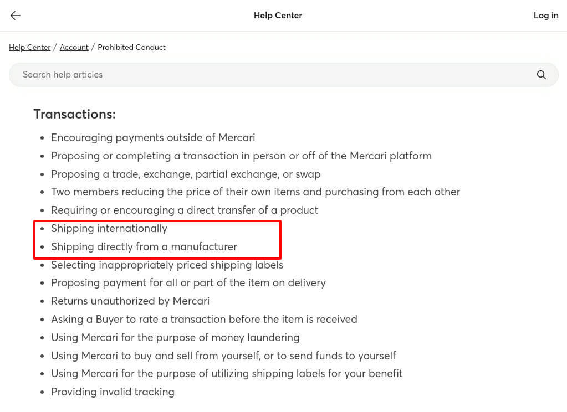Select Shipping directly from a manufacturer text
Image resolution: width=567 pixels, height=412 pixels.
pyautogui.click(x=144, y=246)
